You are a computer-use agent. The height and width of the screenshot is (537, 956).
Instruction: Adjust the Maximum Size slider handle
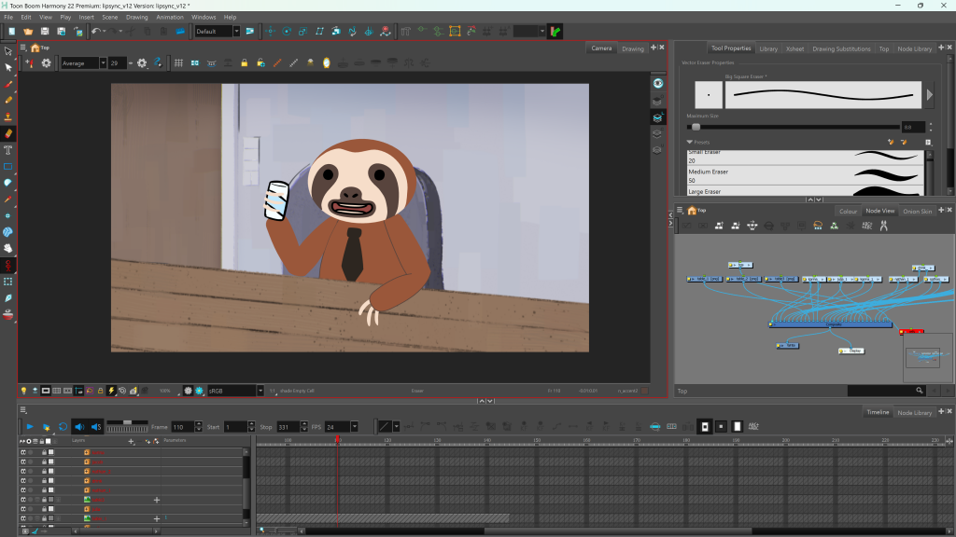click(696, 127)
